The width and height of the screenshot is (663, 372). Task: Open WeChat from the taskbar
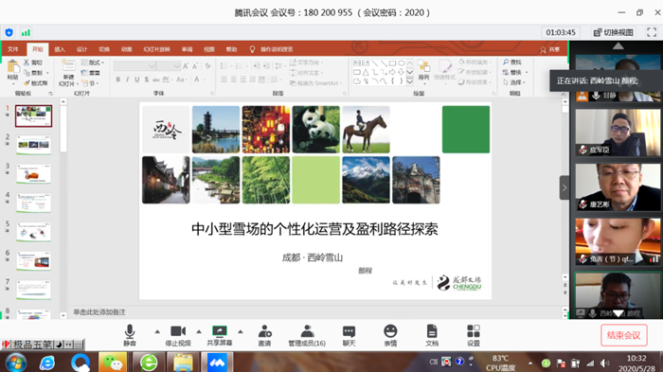click(112, 363)
